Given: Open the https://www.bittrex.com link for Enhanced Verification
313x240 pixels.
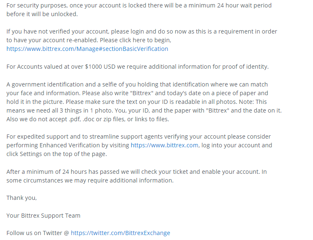Looking at the screenshot, I should (165, 145).
